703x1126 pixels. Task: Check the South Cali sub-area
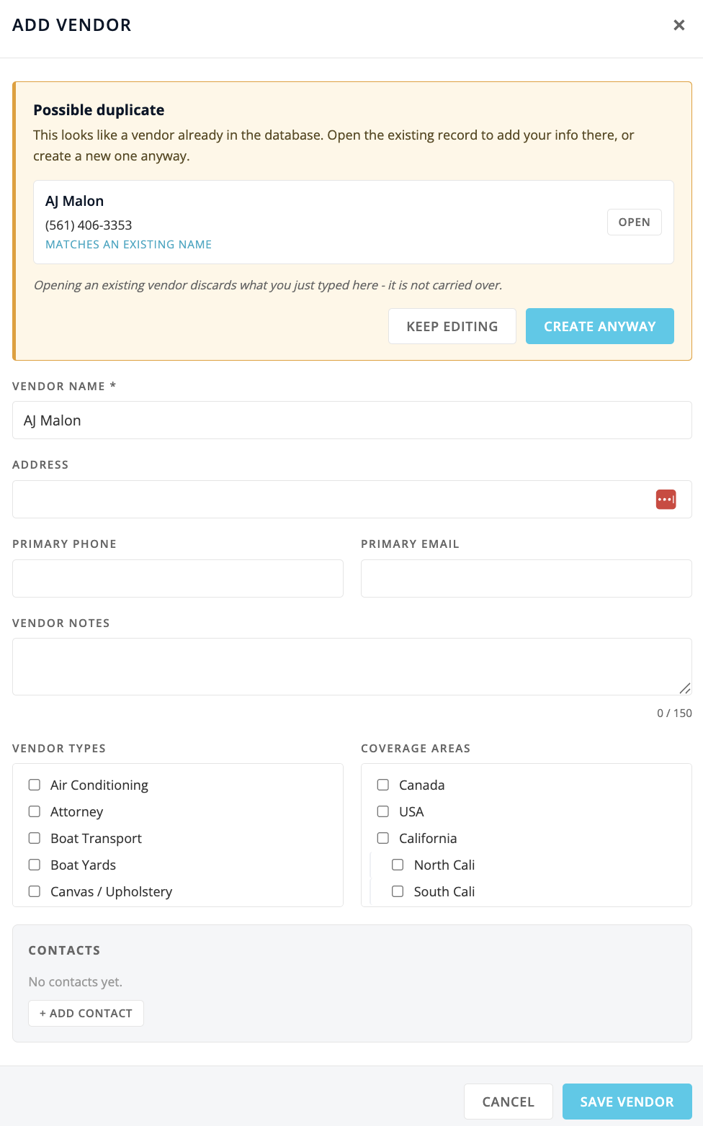point(398,891)
